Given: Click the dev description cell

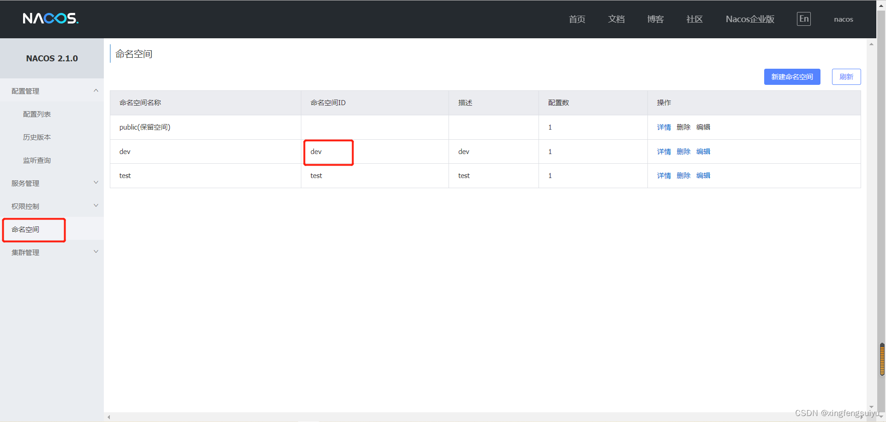Looking at the screenshot, I should [494, 152].
